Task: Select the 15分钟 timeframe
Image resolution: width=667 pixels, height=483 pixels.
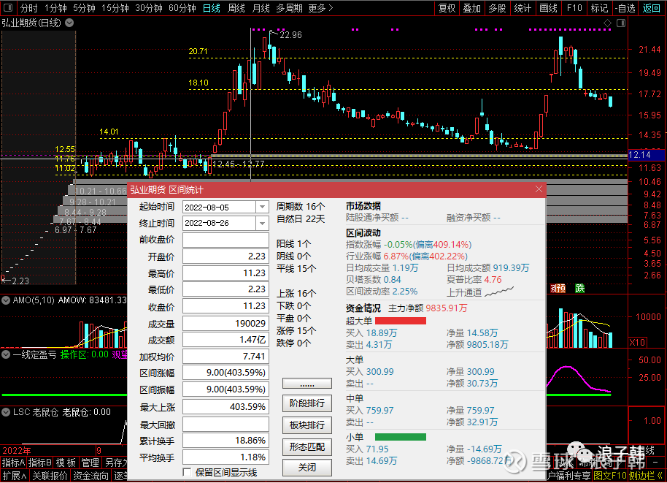Action: (115, 8)
